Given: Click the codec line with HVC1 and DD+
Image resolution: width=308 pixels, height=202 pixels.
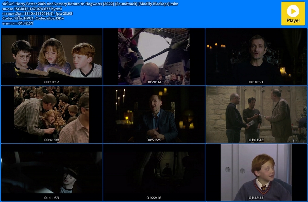Looking at the screenshot, I should pyautogui.click(x=33, y=18).
